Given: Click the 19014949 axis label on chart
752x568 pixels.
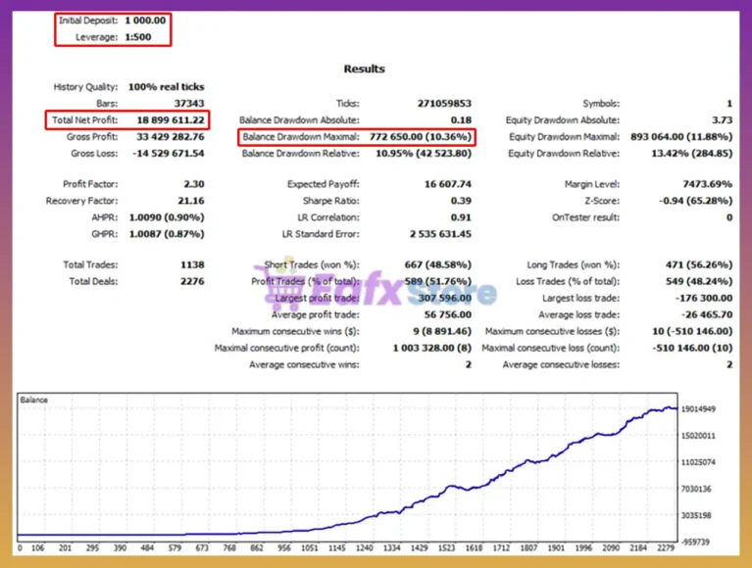Looking at the screenshot, I should coord(698,409).
